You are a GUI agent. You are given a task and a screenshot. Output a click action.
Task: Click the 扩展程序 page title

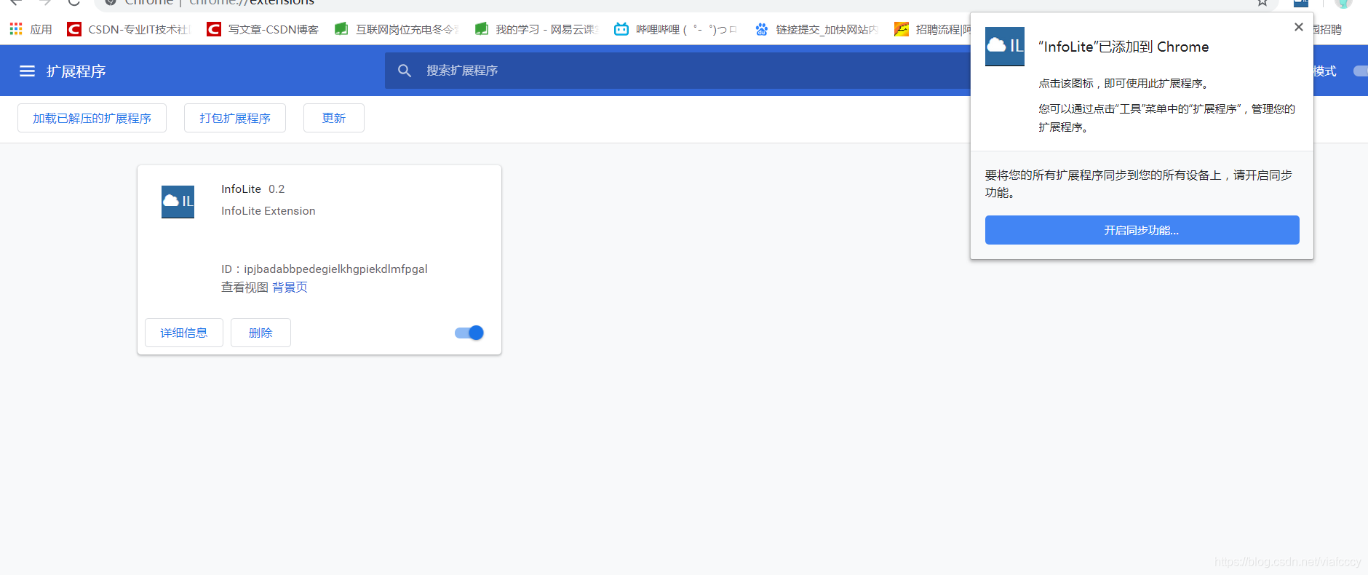(76, 71)
